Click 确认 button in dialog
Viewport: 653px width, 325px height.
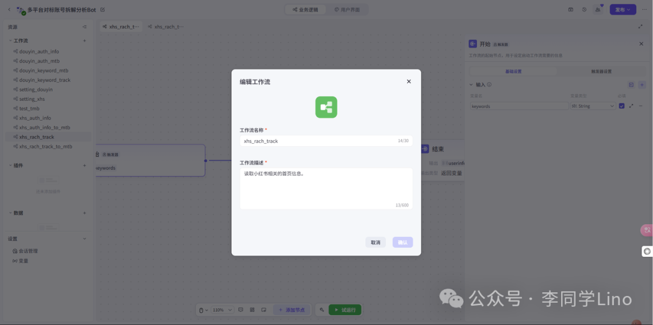[402, 242]
